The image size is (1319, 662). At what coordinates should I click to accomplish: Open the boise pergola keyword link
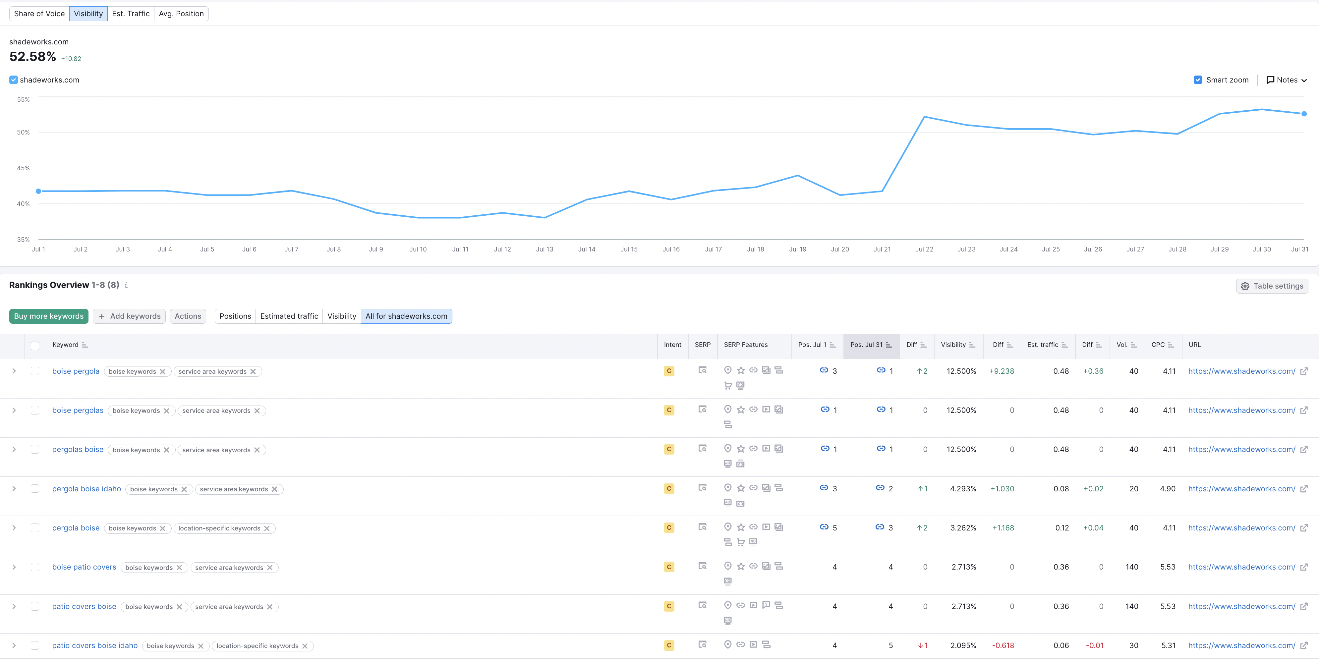click(x=76, y=371)
